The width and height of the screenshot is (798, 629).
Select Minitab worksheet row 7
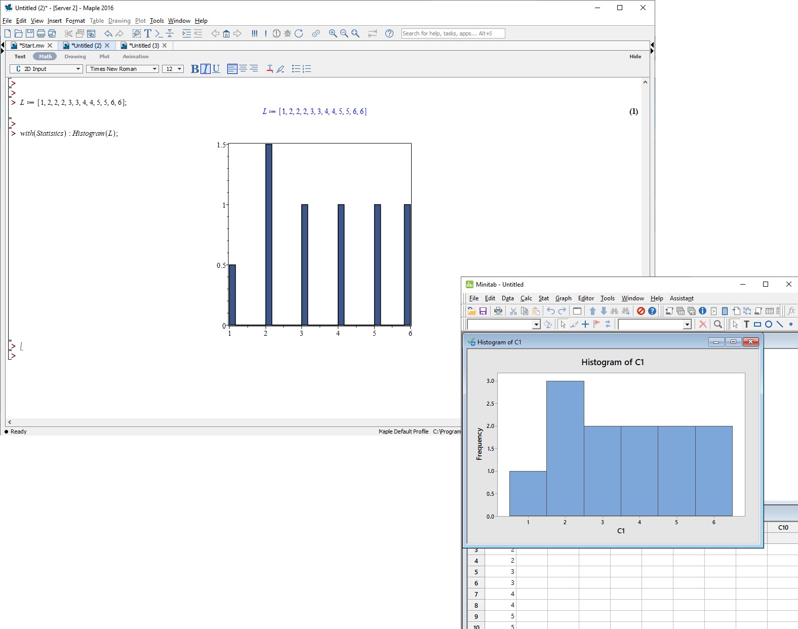(x=476, y=594)
